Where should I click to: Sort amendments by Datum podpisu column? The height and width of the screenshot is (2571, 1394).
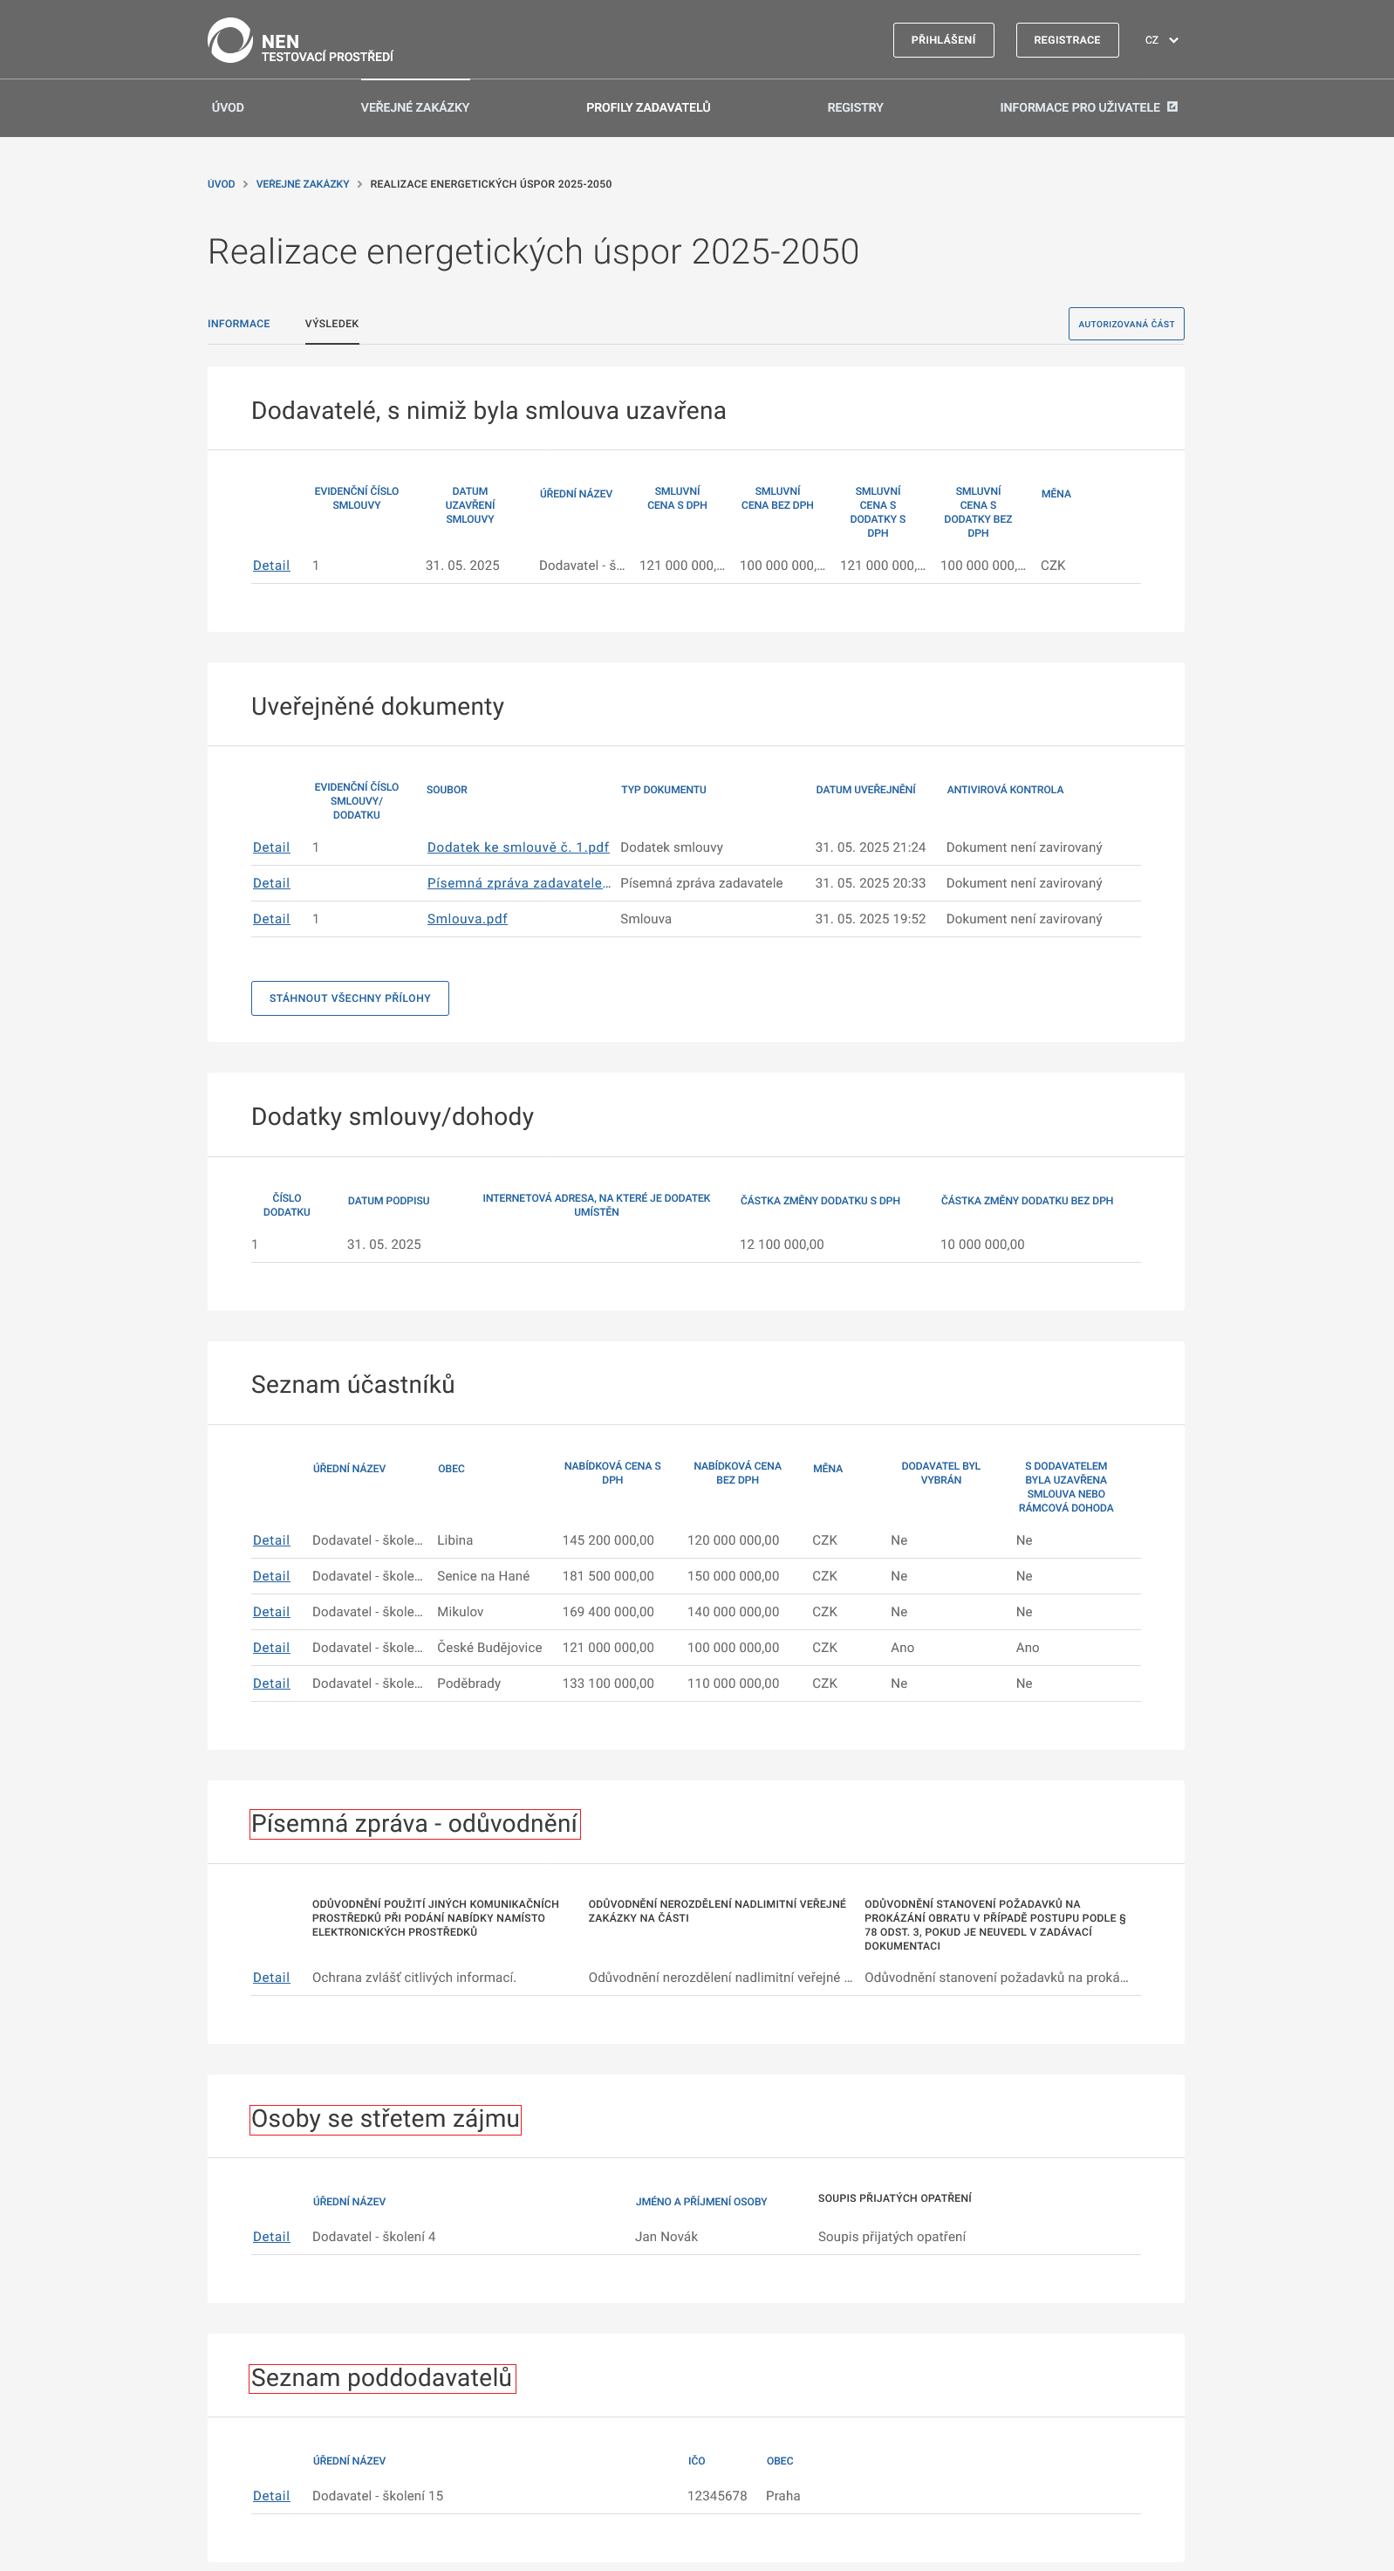click(x=388, y=1201)
